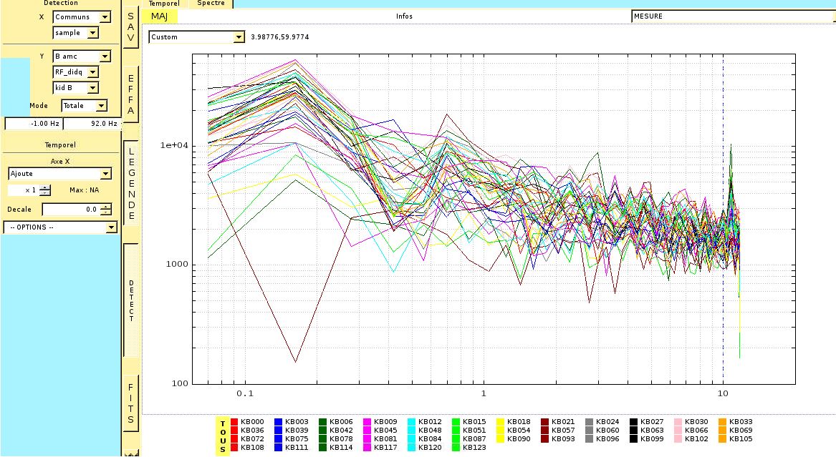The width and height of the screenshot is (836, 457).
Task: Click the red KB000 legend color swatch
Action: [234, 422]
